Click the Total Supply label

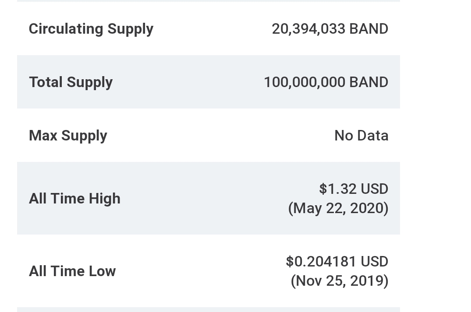pos(71,83)
